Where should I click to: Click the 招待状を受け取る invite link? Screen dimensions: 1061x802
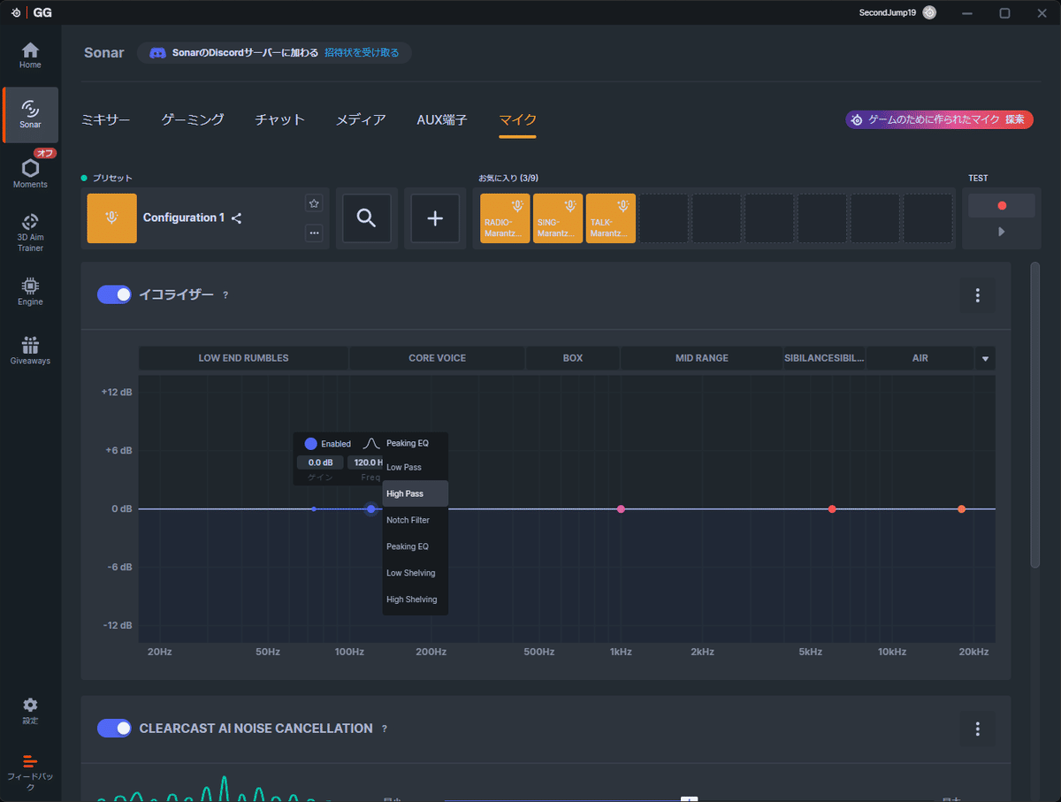pos(362,53)
